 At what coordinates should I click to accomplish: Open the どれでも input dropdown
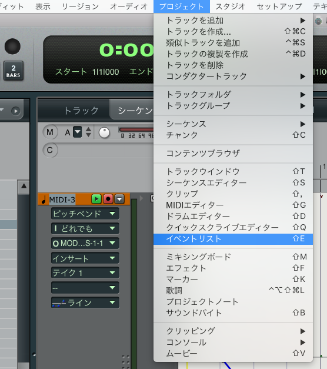pos(85,228)
